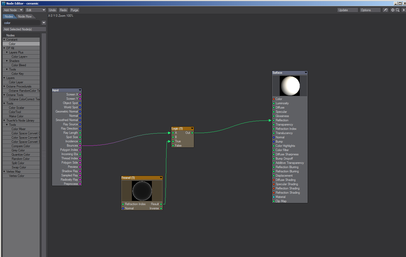
Task: Click the color search input field
Action: [21, 23]
